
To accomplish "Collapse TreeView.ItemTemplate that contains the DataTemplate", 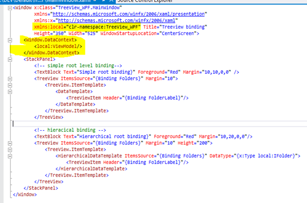I will 10,85.
